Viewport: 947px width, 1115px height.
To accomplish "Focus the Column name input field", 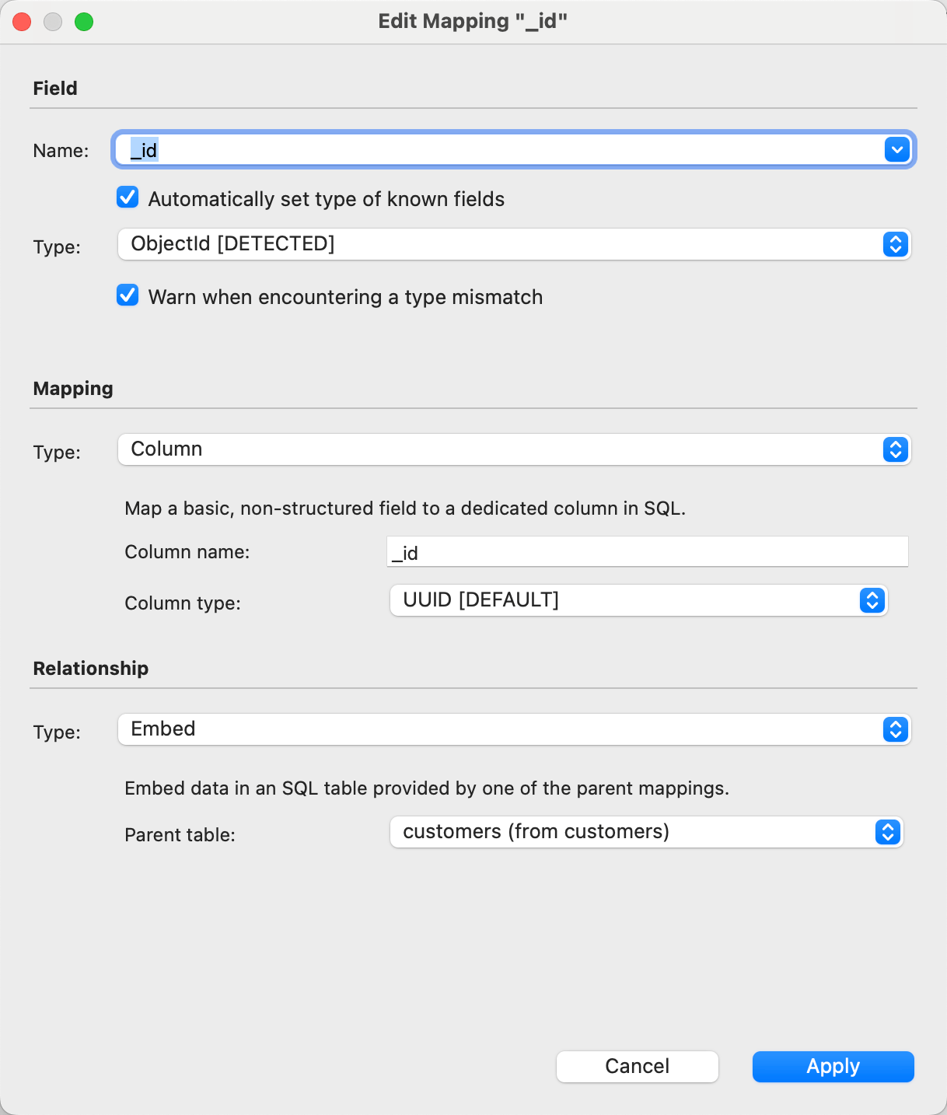I will pos(647,552).
